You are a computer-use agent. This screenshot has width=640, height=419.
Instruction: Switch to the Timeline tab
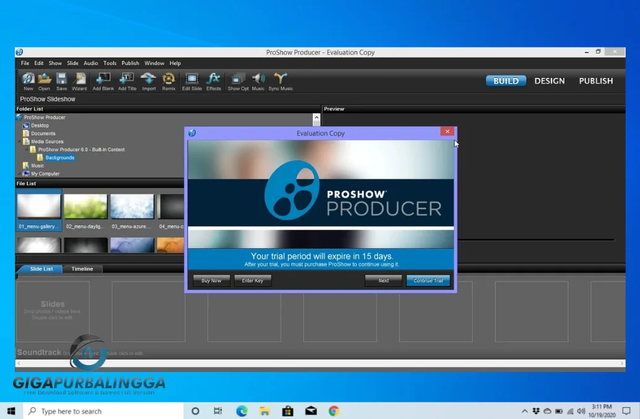pyautogui.click(x=82, y=269)
